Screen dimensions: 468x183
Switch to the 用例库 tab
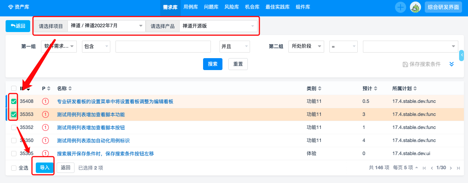pos(191,7)
